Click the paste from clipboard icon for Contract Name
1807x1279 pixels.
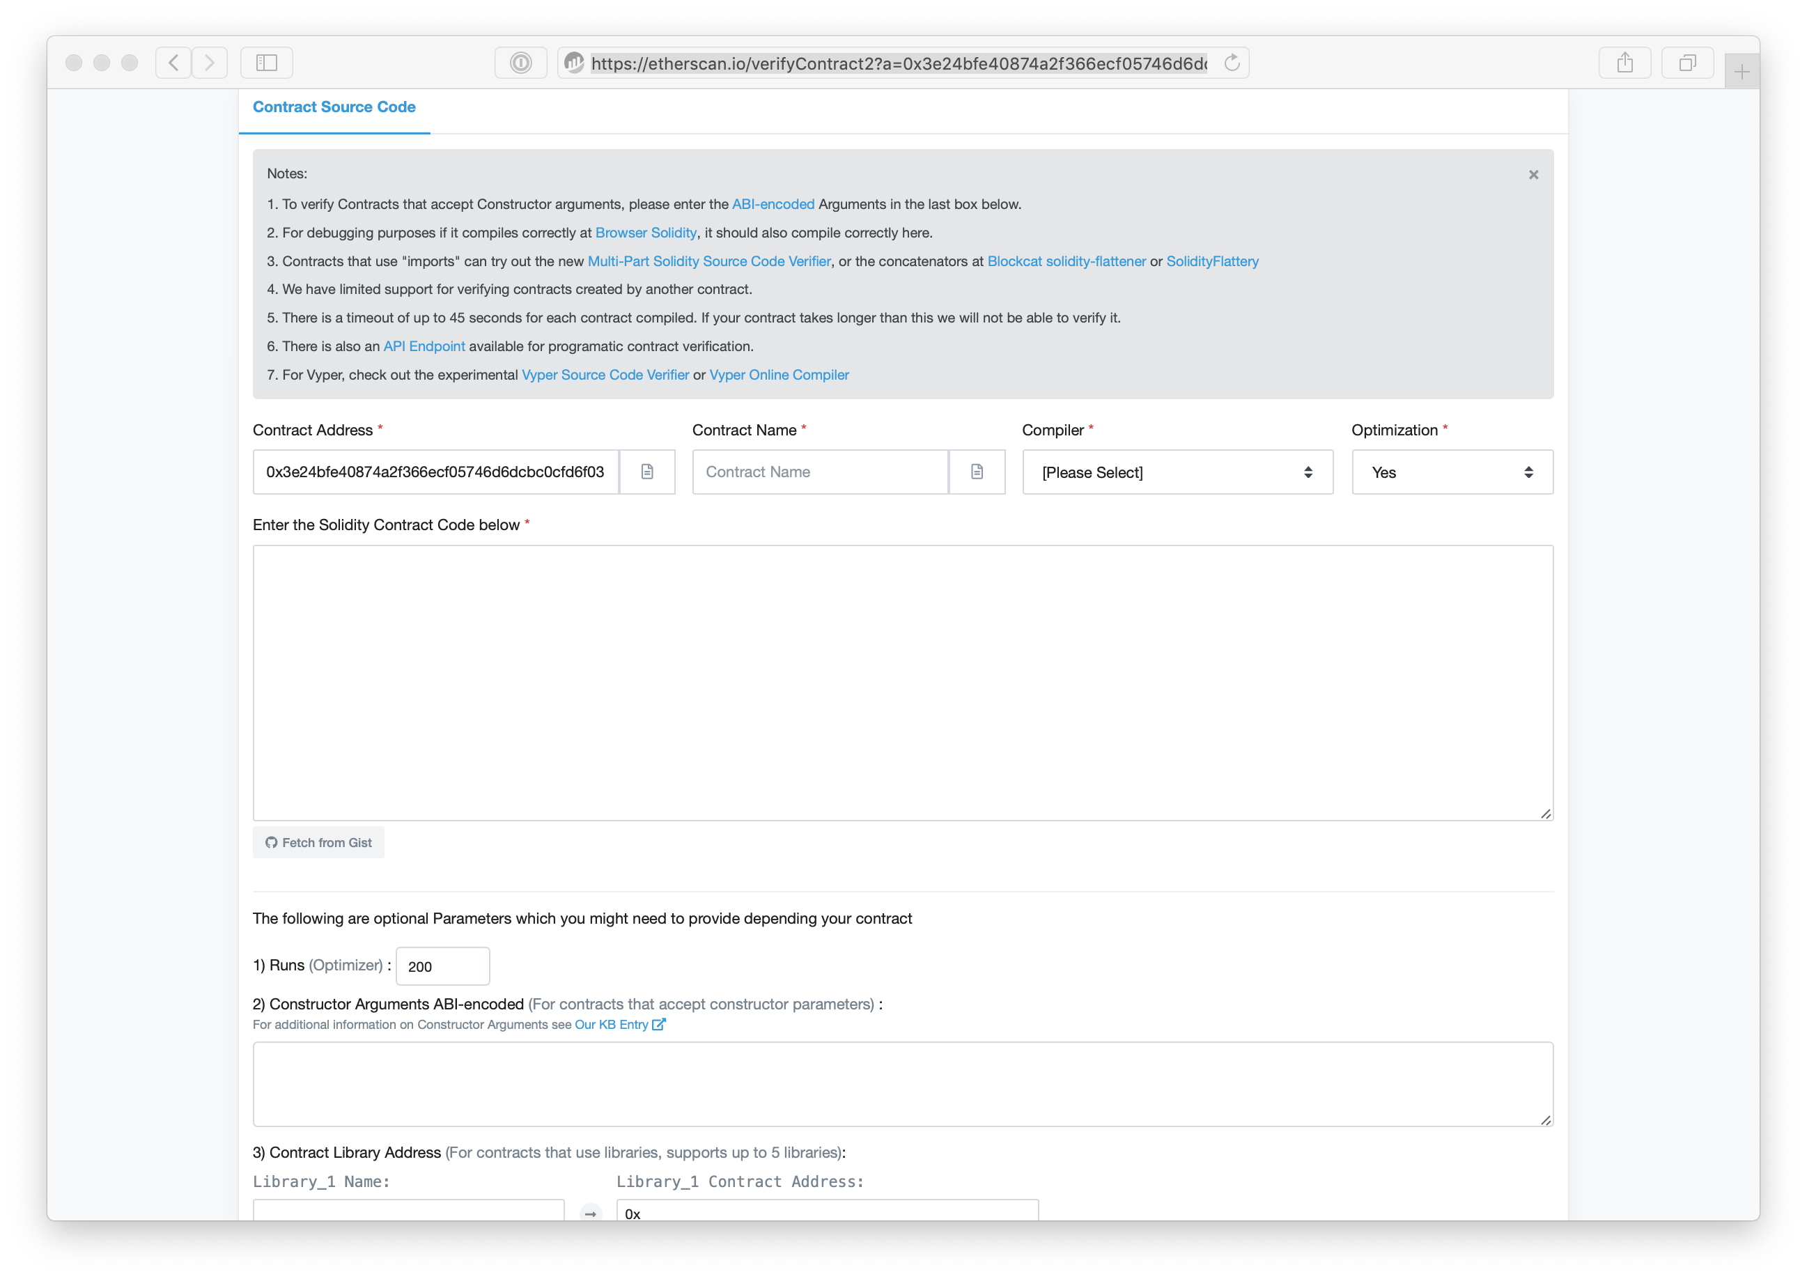[977, 472]
